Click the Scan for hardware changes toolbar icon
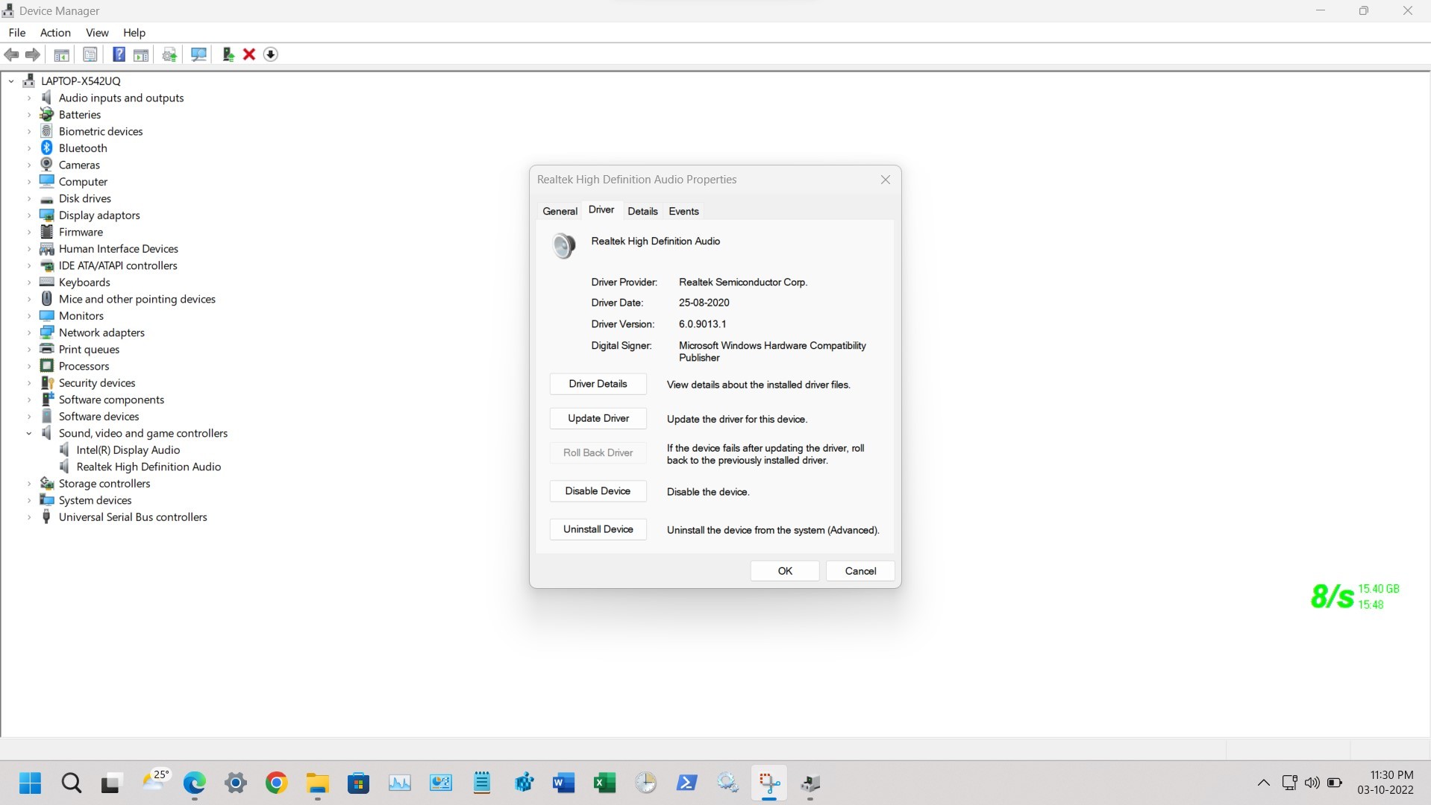The image size is (1431, 805). 198,54
